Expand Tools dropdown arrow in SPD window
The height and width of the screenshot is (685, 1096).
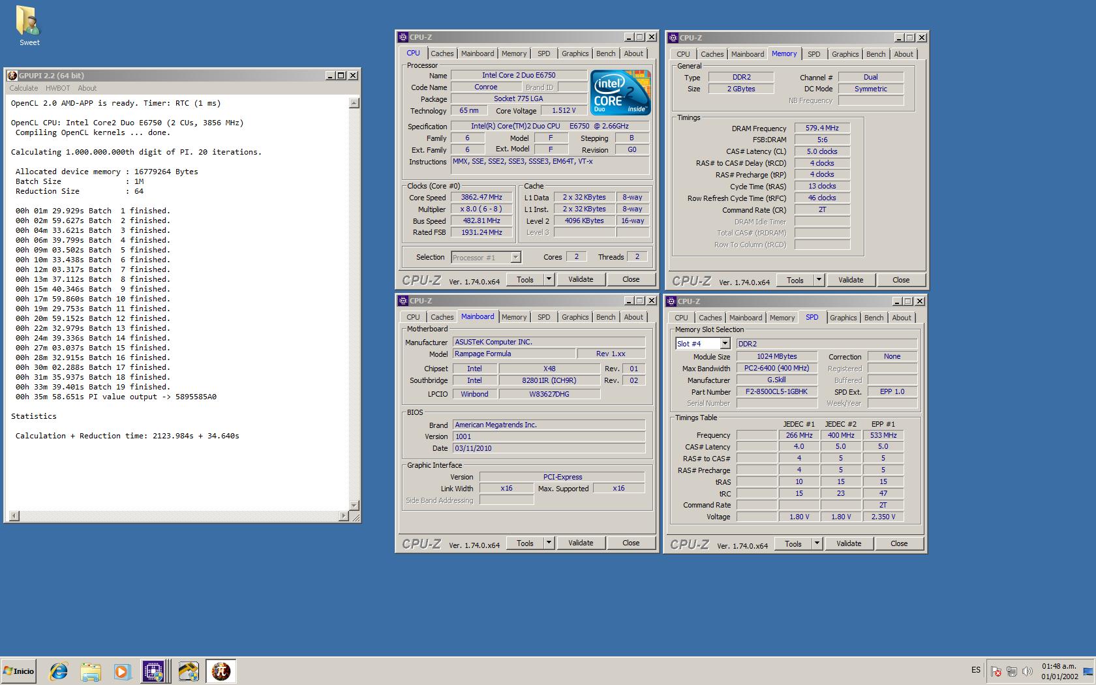point(817,543)
